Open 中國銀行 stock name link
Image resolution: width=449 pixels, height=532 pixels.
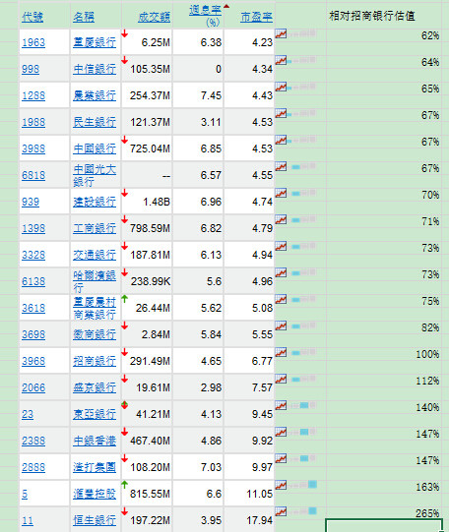click(95, 148)
